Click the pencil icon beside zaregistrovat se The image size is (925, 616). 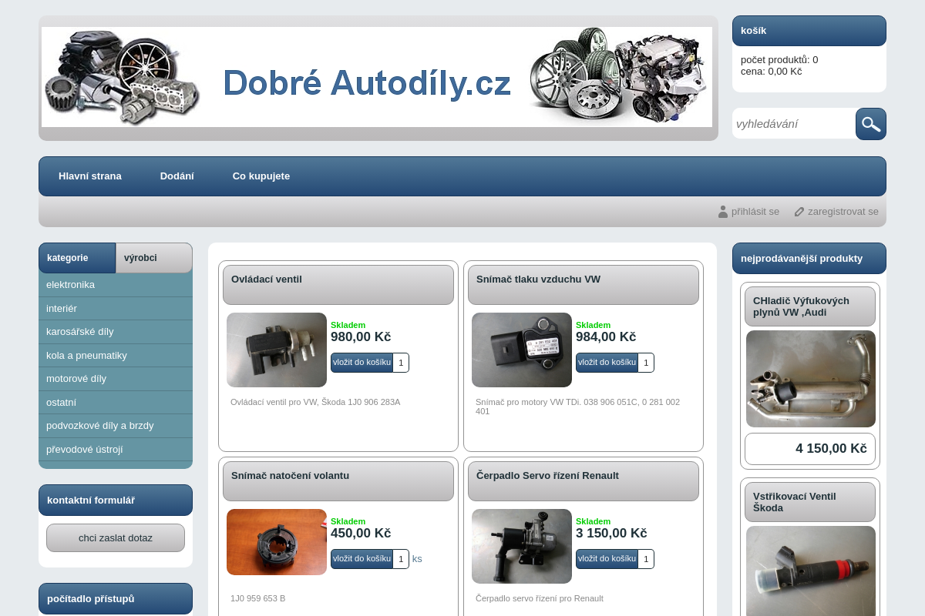click(x=799, y=212)
